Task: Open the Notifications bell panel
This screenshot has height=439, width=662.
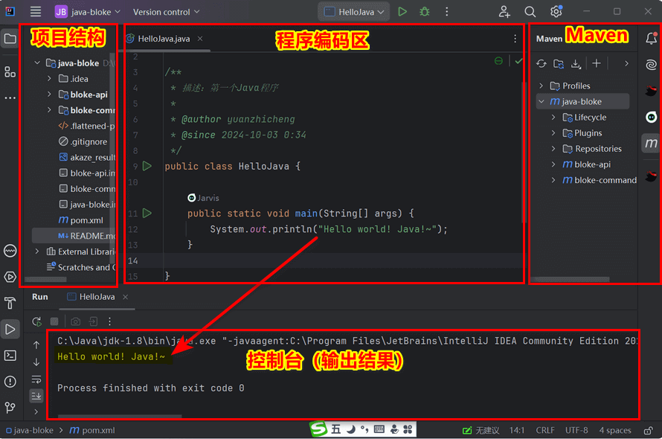Action: [x=651, y=39]
